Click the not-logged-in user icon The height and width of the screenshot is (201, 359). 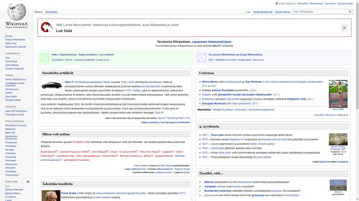[277, 3]
